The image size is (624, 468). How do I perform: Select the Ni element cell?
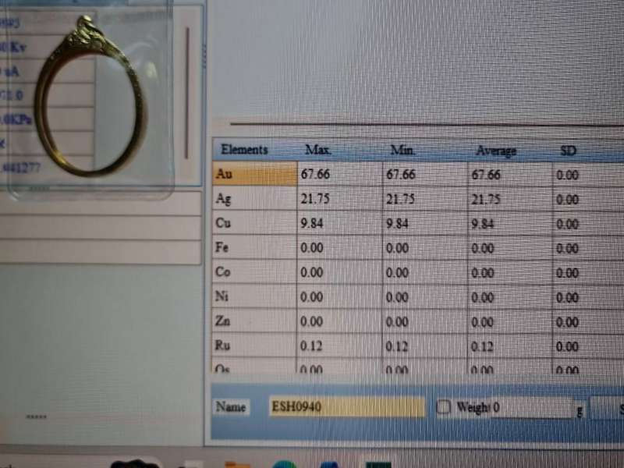click(x=253, y=297)
